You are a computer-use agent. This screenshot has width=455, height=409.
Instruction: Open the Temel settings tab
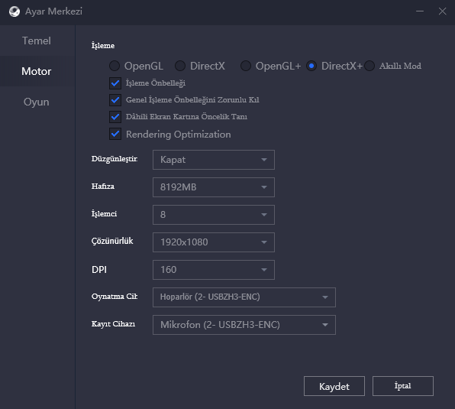point(37,41)
